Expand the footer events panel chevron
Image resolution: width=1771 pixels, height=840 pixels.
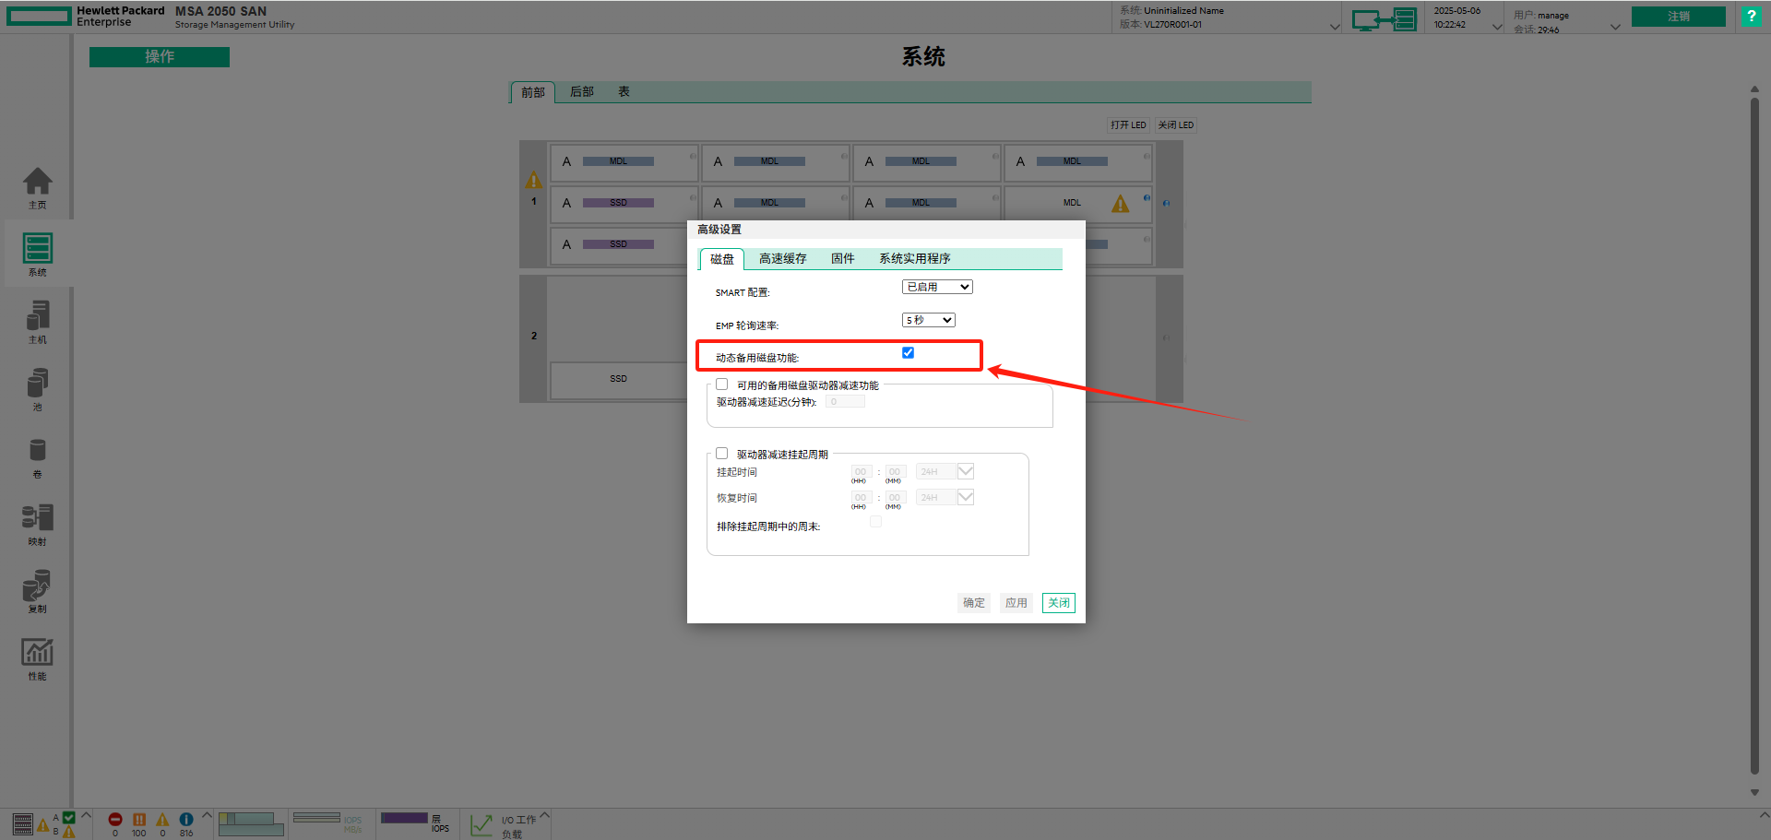click(207, 815)
